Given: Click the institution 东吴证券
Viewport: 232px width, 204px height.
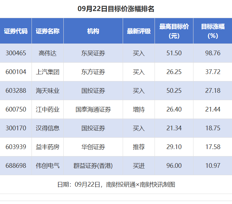Looking at the screenshot, I should point(93,53).
